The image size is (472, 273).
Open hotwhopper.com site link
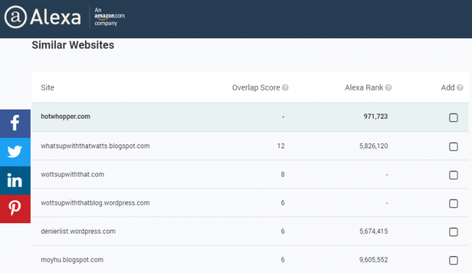click(66, 117)
